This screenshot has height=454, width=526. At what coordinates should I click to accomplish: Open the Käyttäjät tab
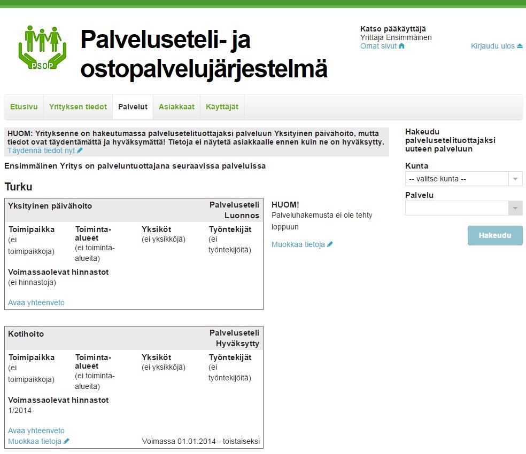pos(222,107)
